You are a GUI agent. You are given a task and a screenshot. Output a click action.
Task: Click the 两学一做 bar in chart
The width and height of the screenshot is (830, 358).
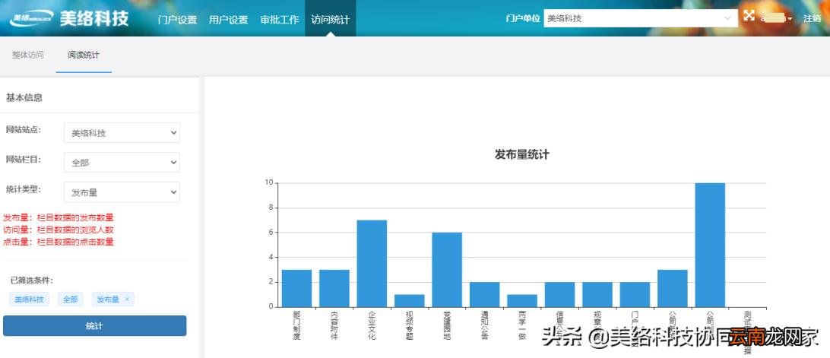click(x=522, y=300)
